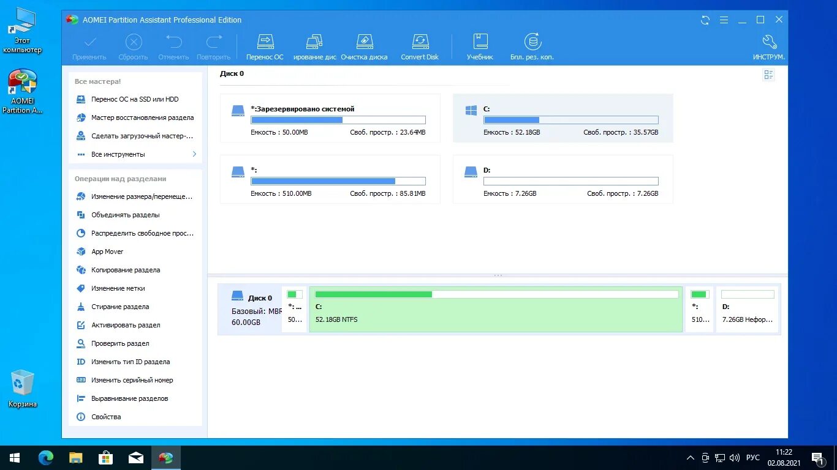
Task: Open the Учебник guide icon
Action: click(x=480, y=46)
